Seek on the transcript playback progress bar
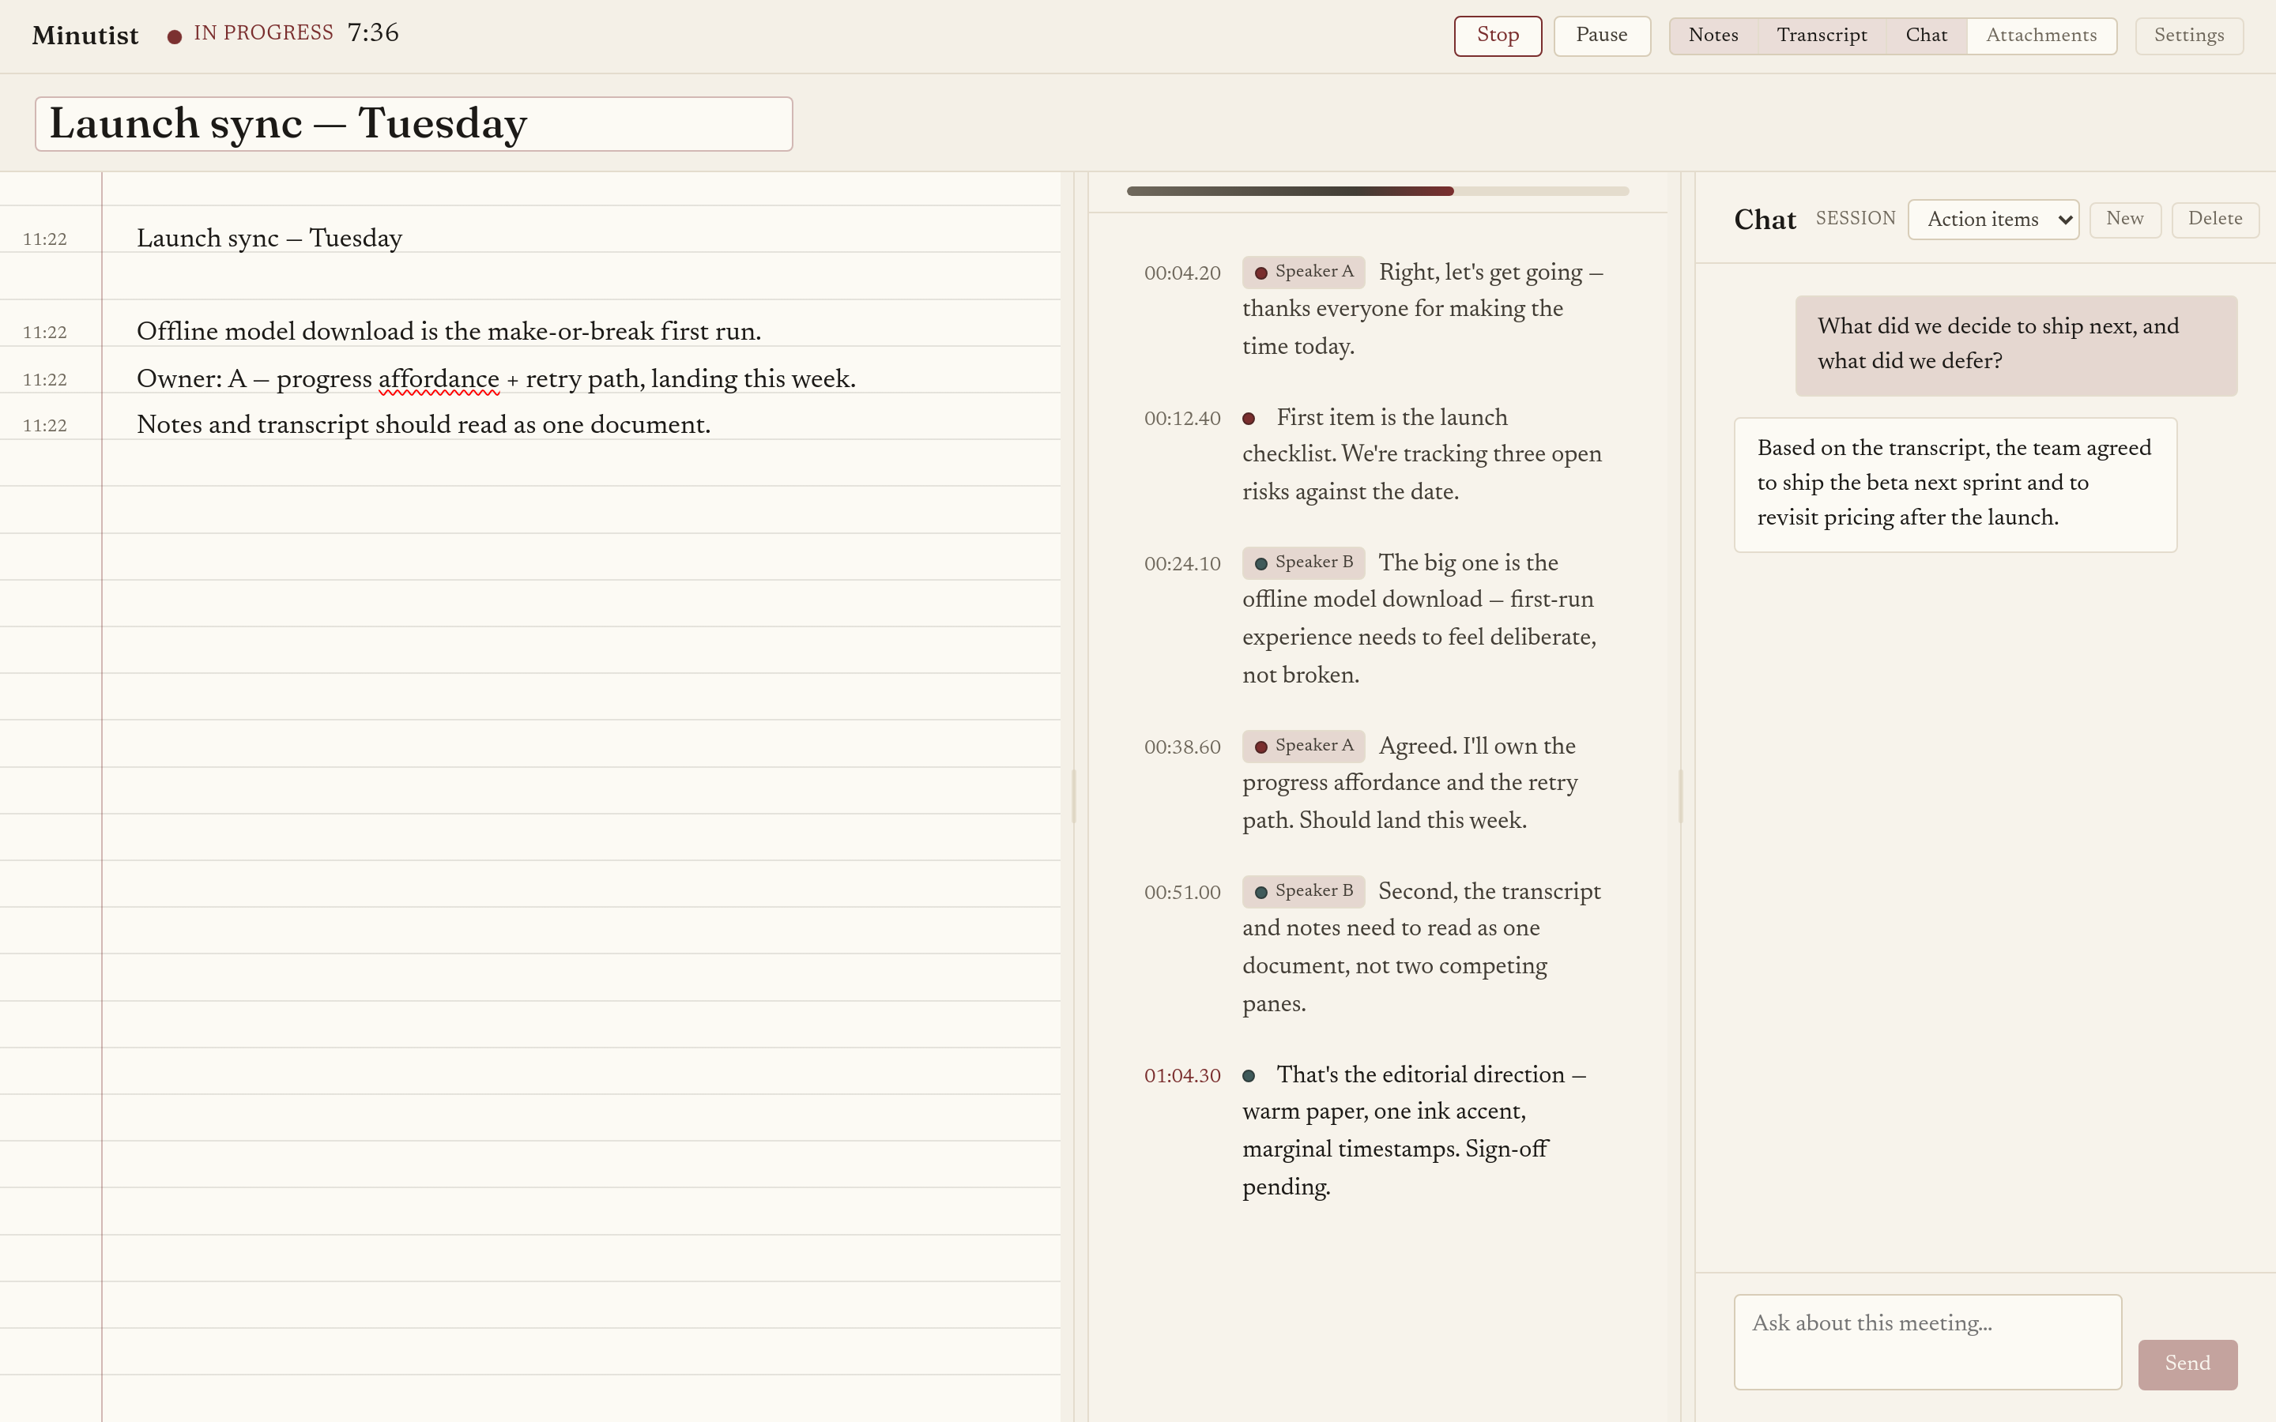This screenshot has width=2276, height=1422. pos(1377,191)
